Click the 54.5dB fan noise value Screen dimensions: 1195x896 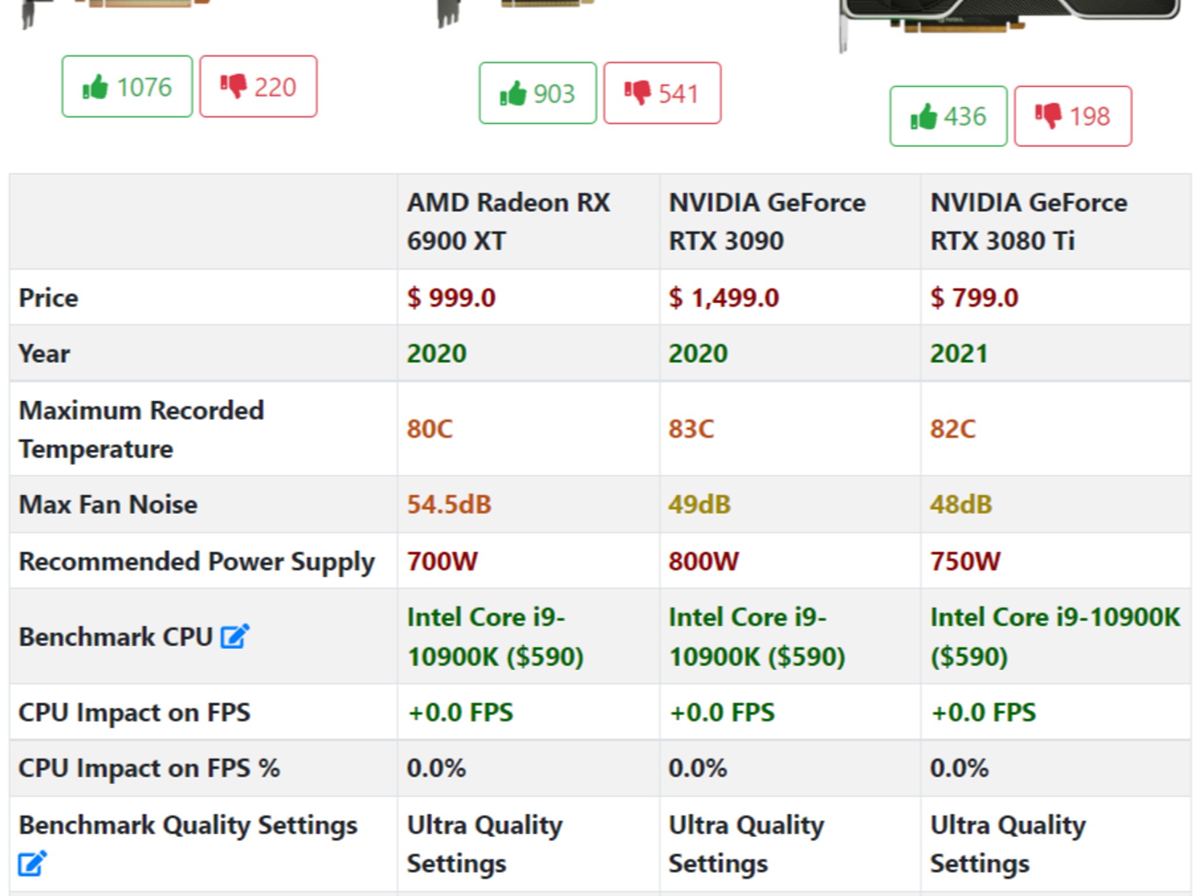point(449,505)
